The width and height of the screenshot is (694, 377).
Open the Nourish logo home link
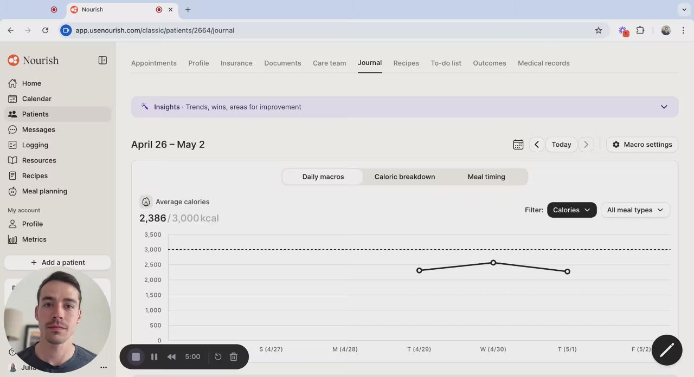click(x=33, y=60)
